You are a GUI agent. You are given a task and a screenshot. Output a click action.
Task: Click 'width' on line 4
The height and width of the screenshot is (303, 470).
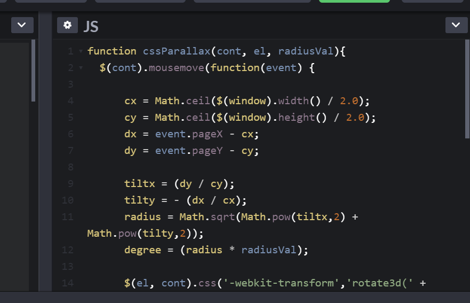pos(293,100)
